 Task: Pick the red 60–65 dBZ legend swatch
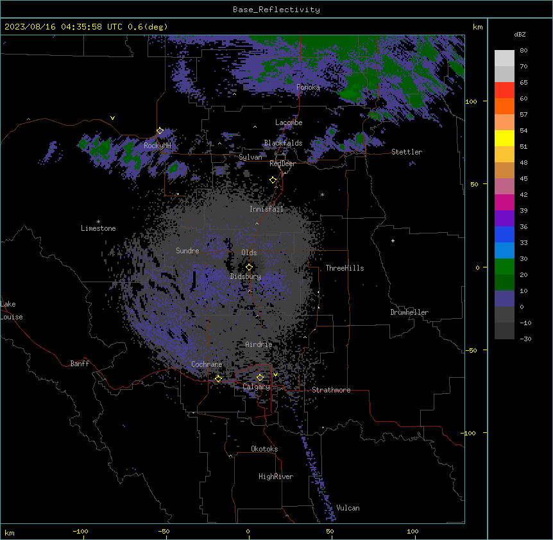504,90
